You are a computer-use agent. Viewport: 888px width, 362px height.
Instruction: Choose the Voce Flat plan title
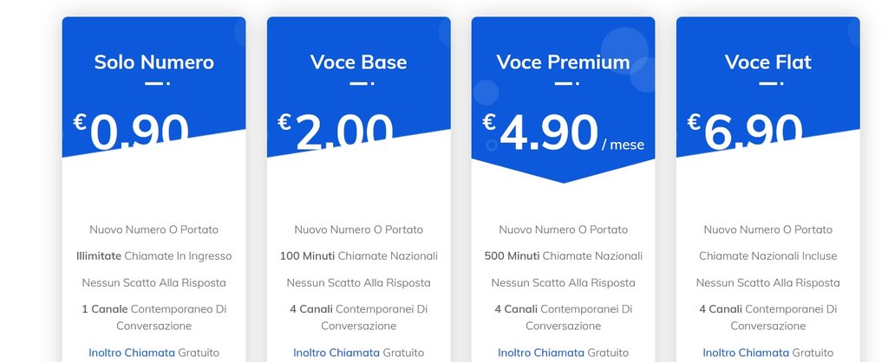coord(767,62)
